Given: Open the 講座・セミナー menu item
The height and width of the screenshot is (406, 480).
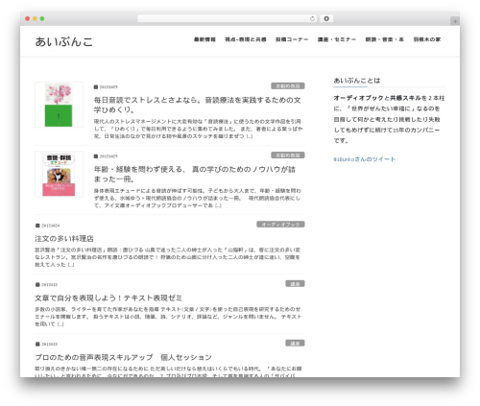Looking at the screenshot, I should (337, 39).
